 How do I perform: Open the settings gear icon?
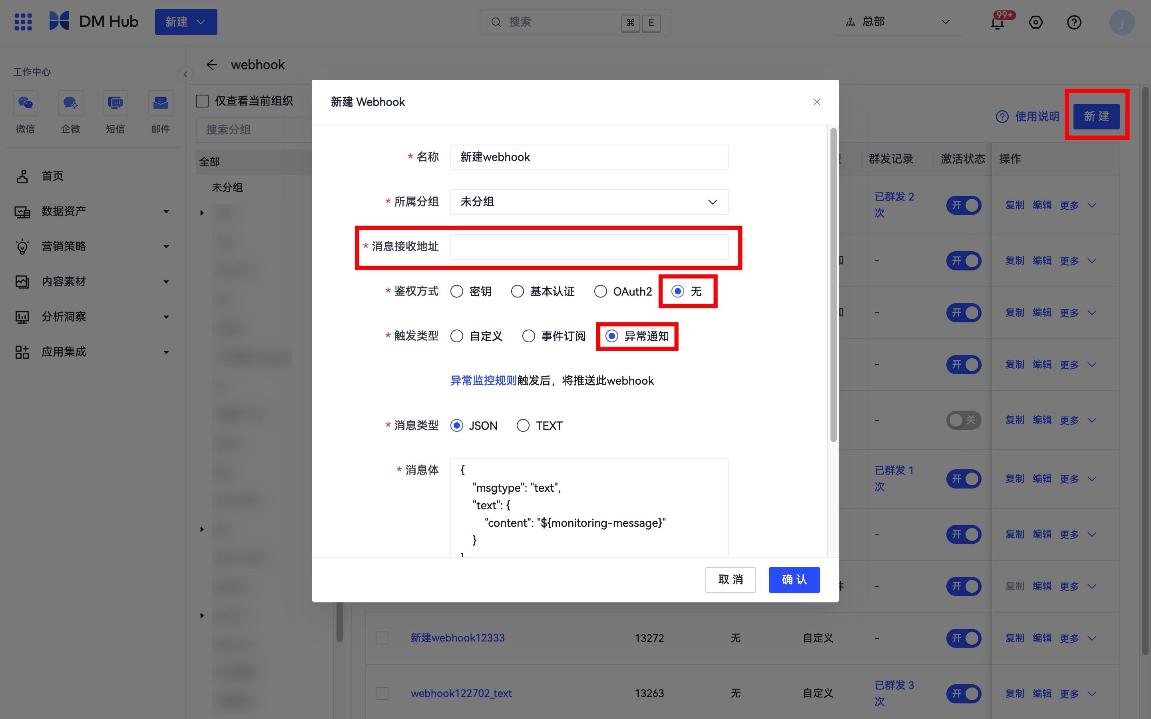[1036, 22]
